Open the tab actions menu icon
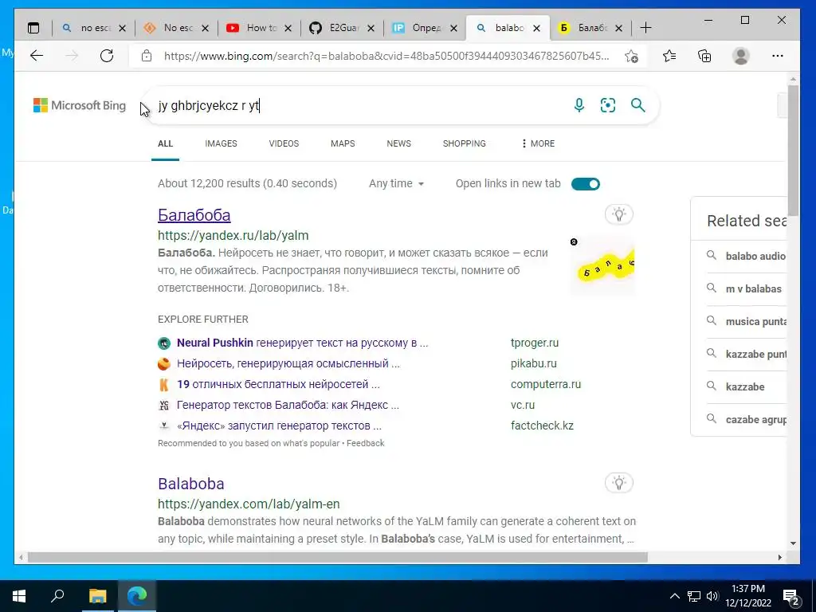The width and height of the screenshot is (816, 612). [33, 28]
